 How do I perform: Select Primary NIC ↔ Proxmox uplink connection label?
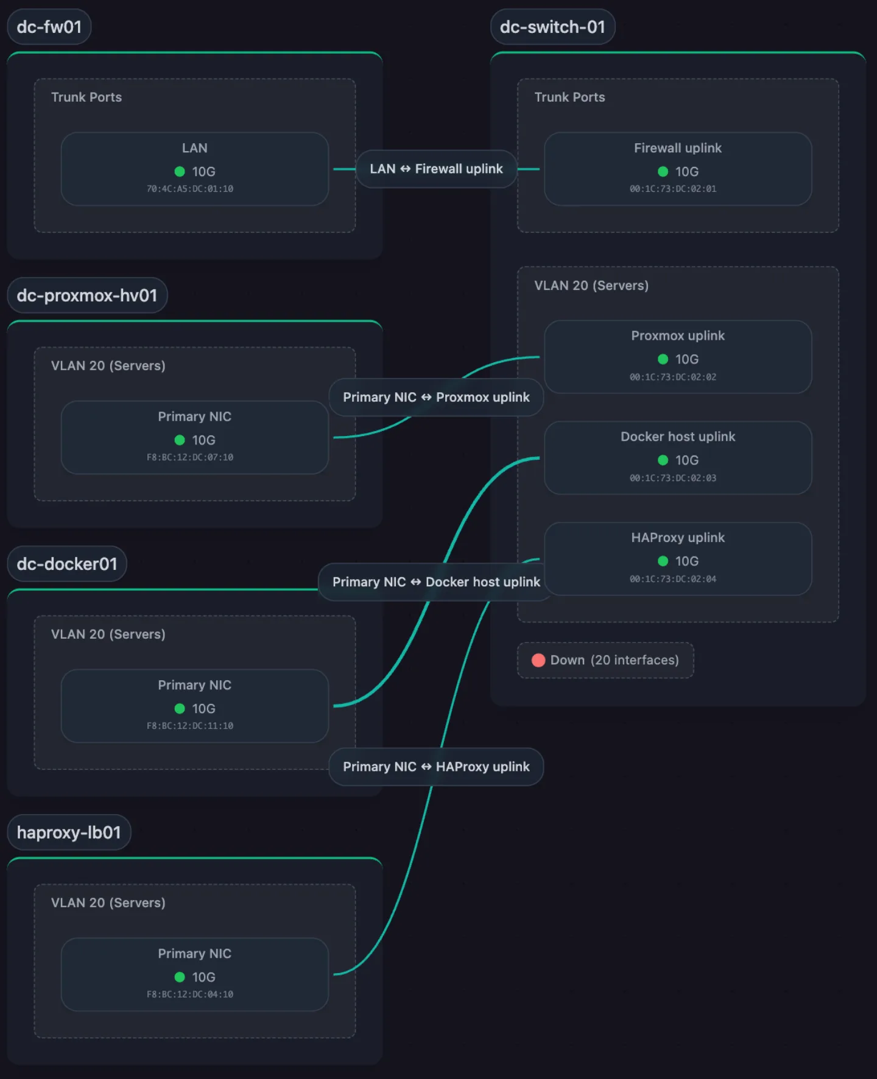tap(436, 397)
